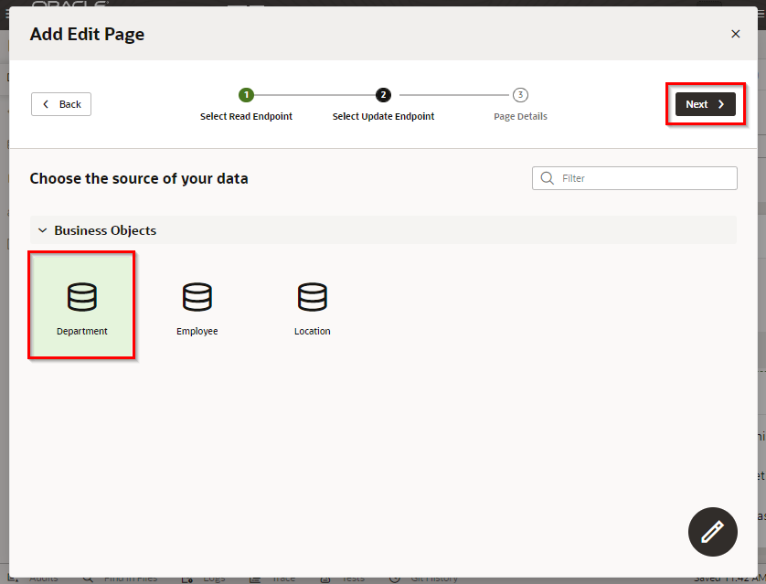This screenshot has height=584, width=766.
Task: Click the magnifier icon in Filter box
Action: point(548,178)
